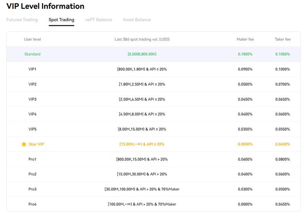Click the Pro4 taker fee value 0.0450%
Screen dimensions: 307x213
[x=282, y=204]
